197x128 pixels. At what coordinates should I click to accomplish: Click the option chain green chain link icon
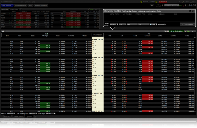point(188,31)
